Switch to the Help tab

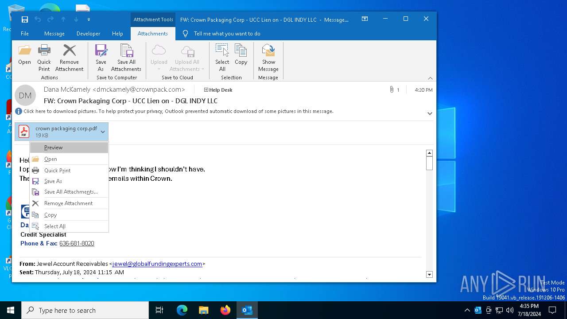tap(117, 34)
